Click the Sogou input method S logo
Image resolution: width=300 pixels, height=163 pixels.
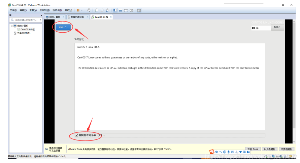[211, 152]
